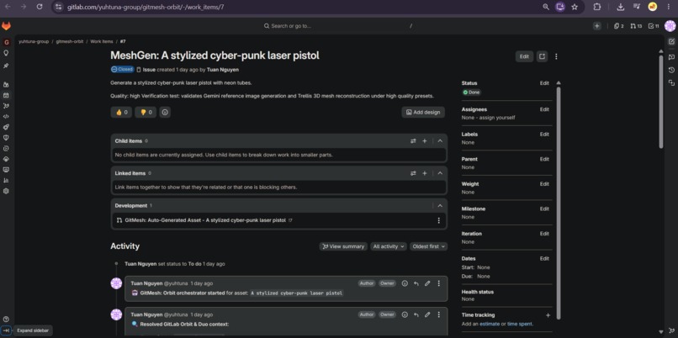Add thumbs down reaction to issue
The height and width of the screenshot is (338, 678).
(146, 113)
